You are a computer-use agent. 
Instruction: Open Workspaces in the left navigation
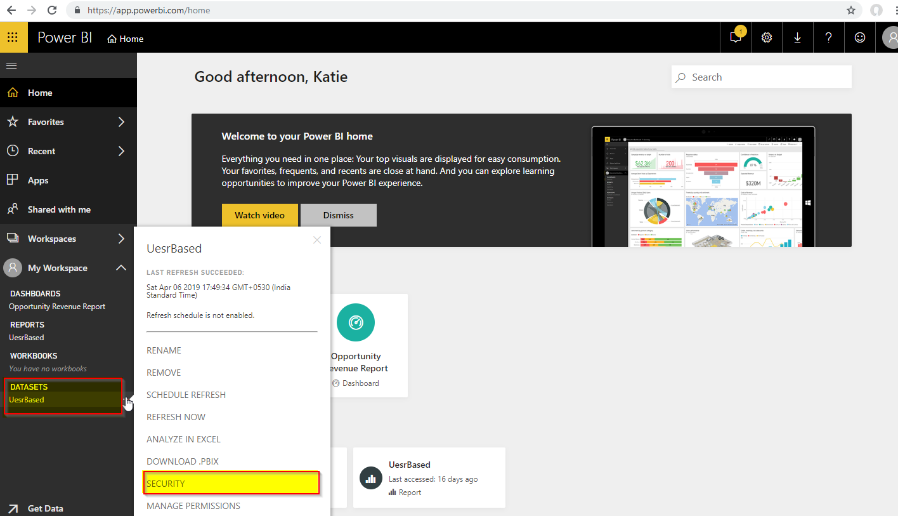(x=52, y=239)
